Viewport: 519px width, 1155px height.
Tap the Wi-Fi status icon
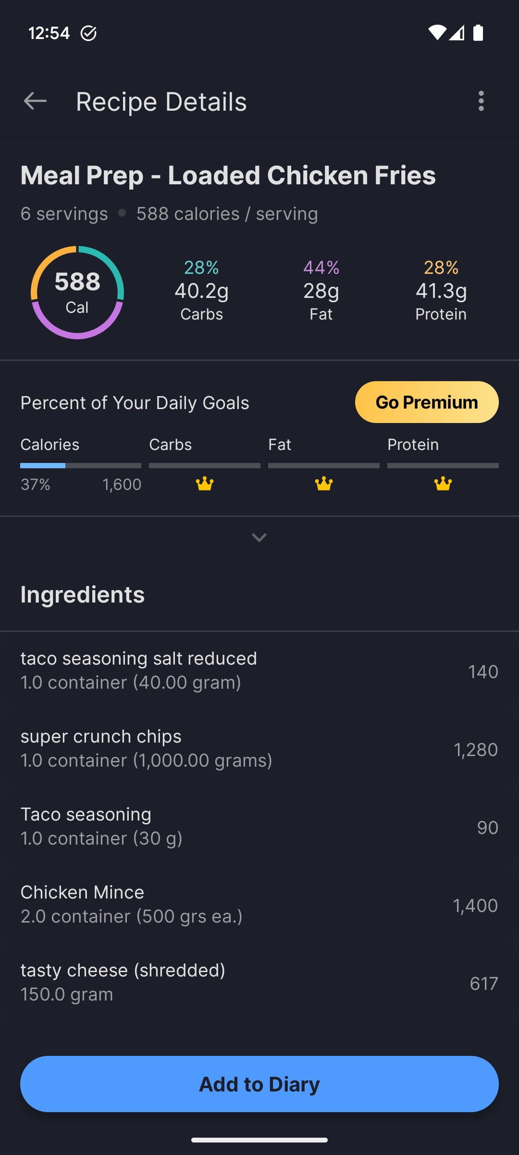click(x=437, y=33)
